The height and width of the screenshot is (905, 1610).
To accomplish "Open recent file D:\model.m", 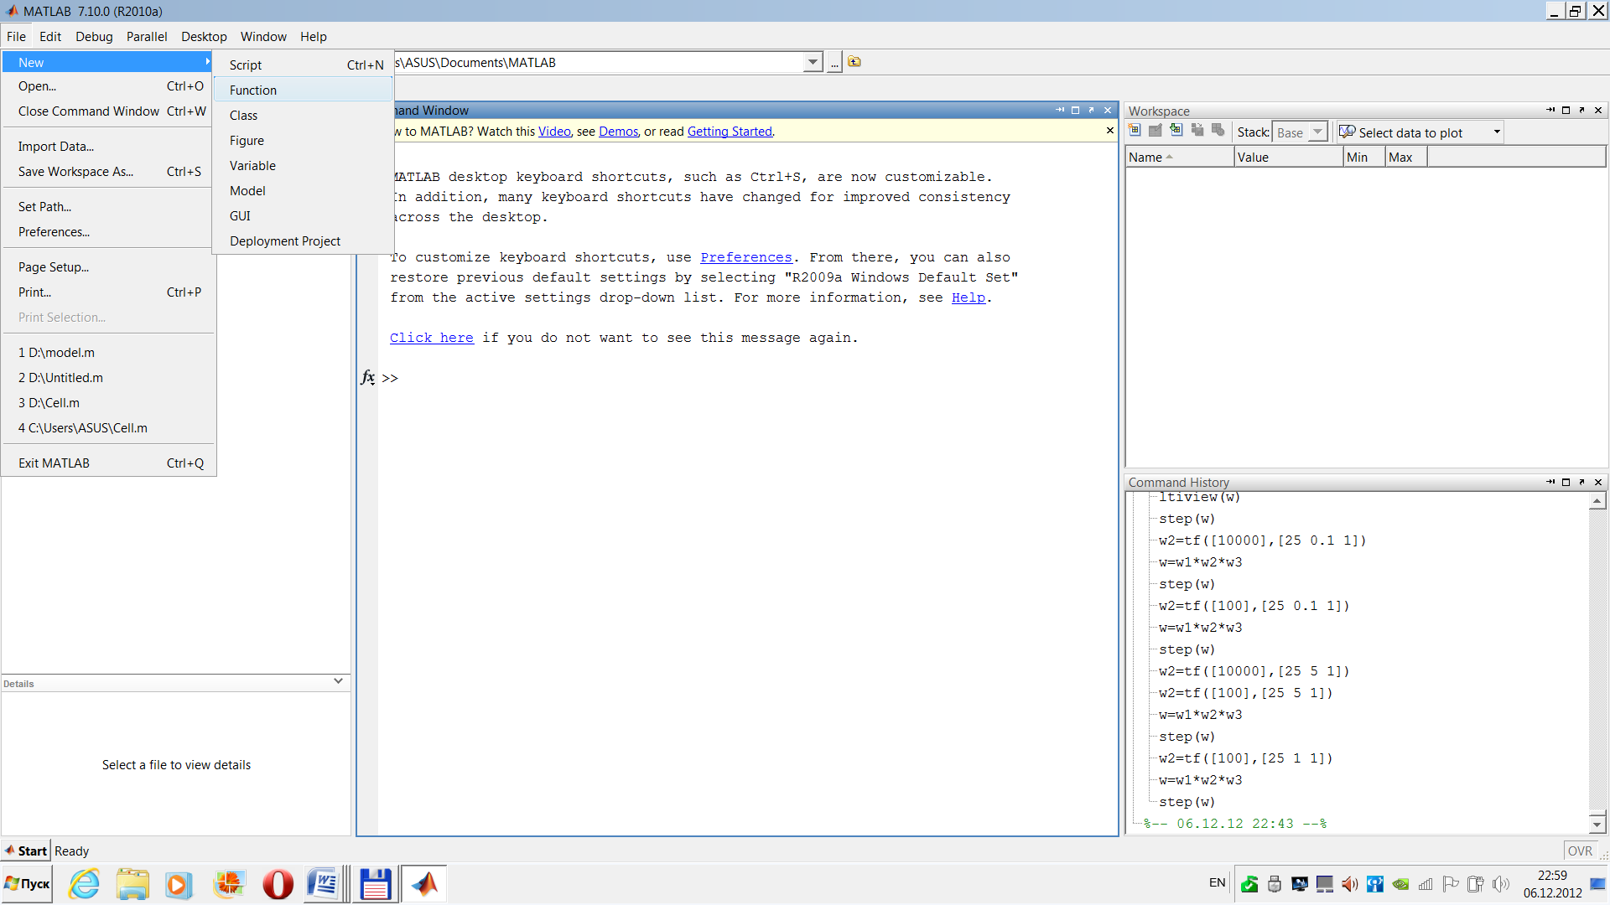I will point(108,353).
